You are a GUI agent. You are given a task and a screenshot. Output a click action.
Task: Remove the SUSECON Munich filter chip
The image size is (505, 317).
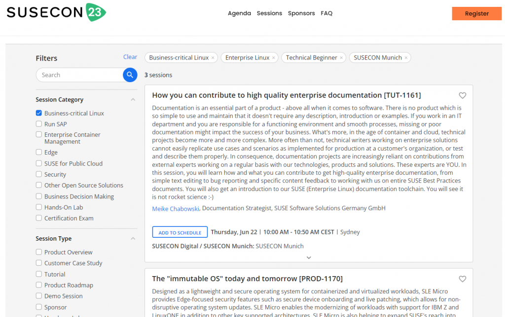tap(406, 58)
